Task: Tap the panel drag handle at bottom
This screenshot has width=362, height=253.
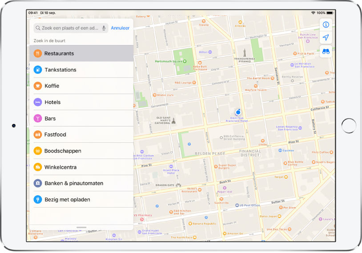Action: tap(81, 227)
